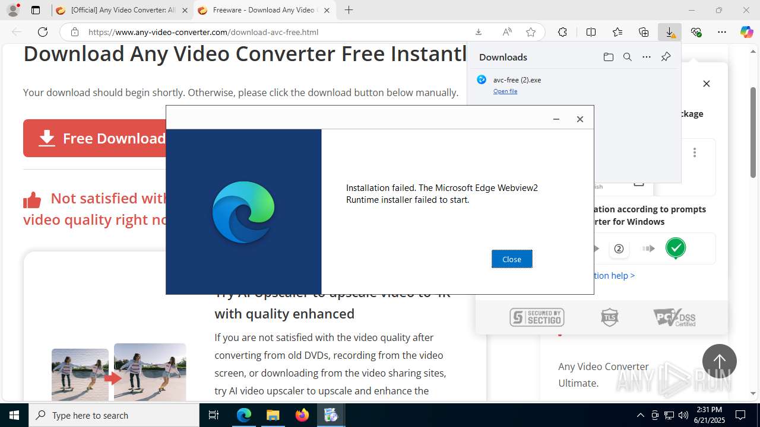Image resolution: width=760 pixels, height=427 pixels.
Task: View site information lock icon
Action: (75, 32)
